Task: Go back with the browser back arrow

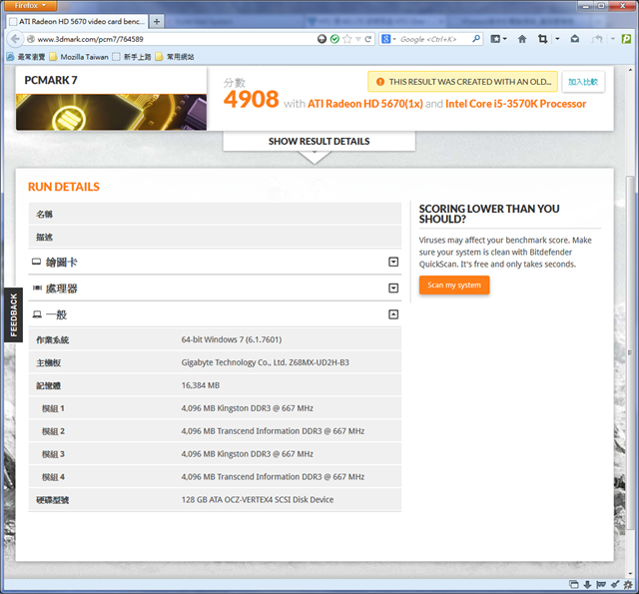Action: click(x=15, y=39)
